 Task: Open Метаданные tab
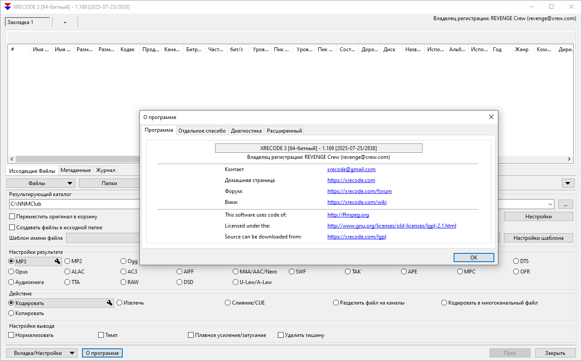click(76, 170)
